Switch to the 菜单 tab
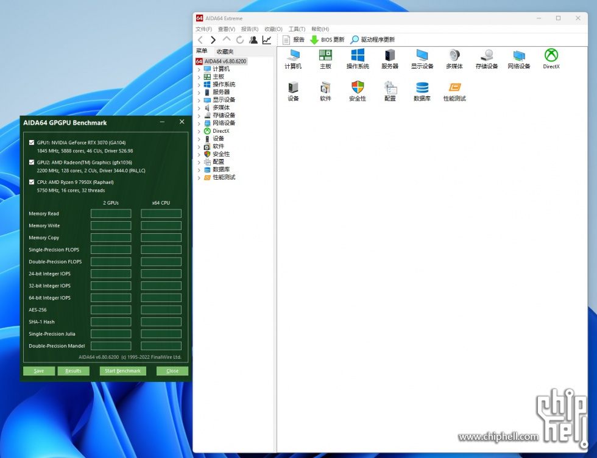This screenshot has width=597, height=458. point(202,51)
